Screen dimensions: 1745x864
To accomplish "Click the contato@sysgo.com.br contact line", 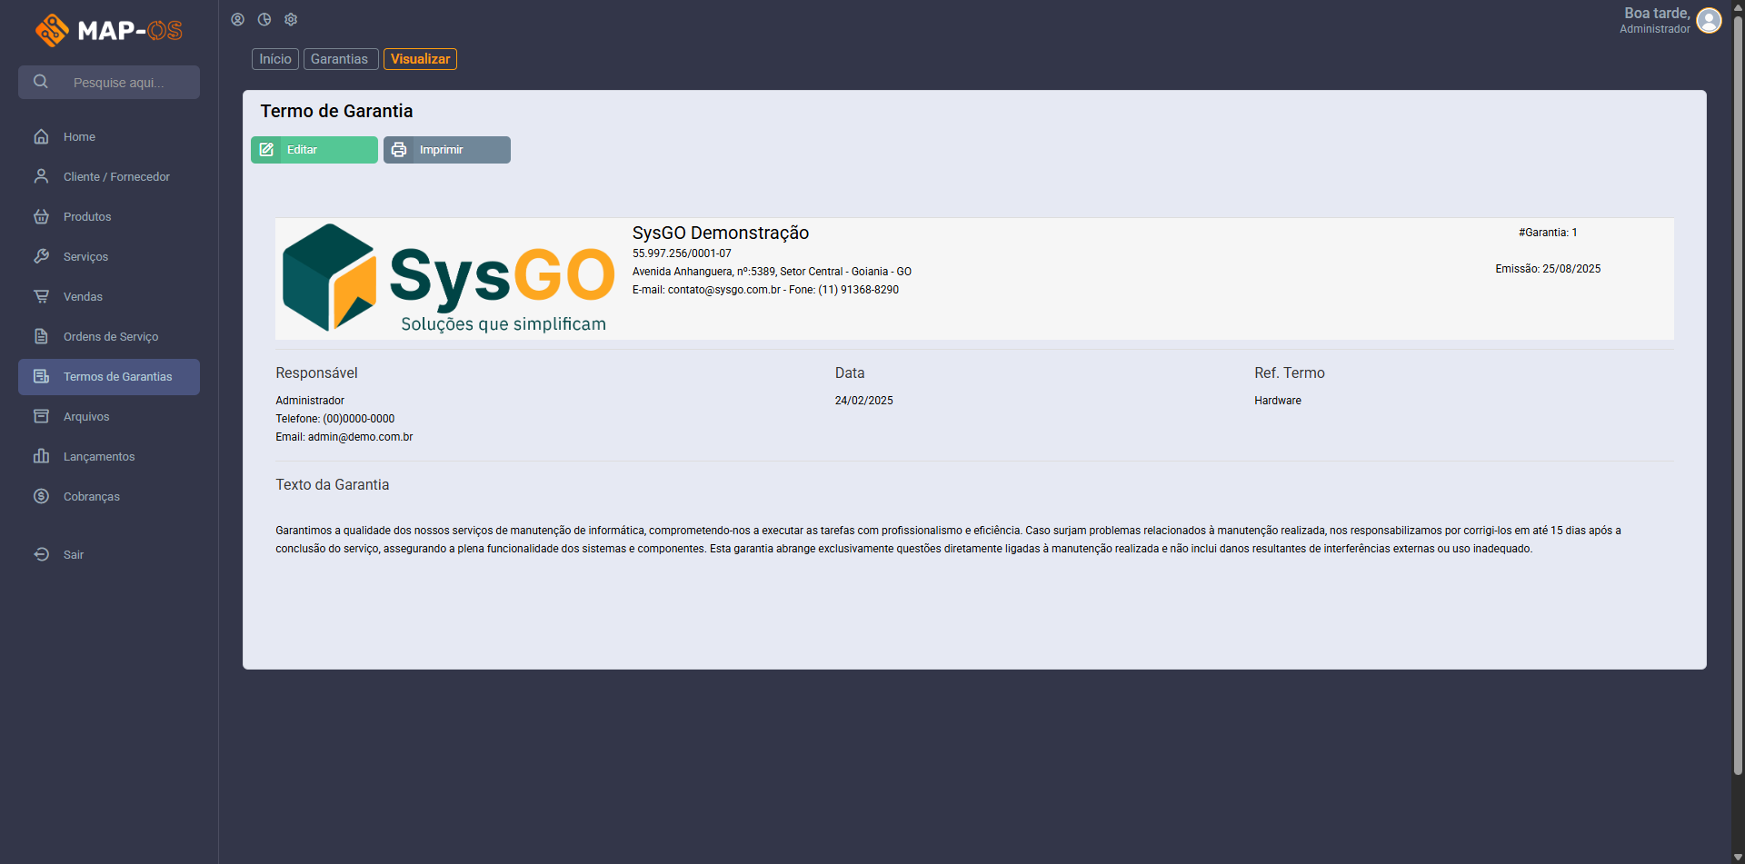I will click(765, 290).
